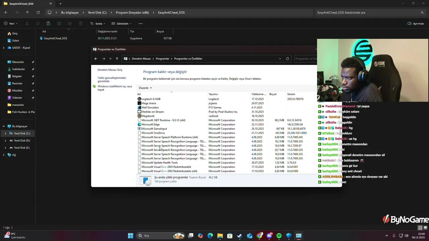Open Yüklü güncelleştirmeleri görüntüle link
Screen dimensions: 429x241
click(112, 79)
